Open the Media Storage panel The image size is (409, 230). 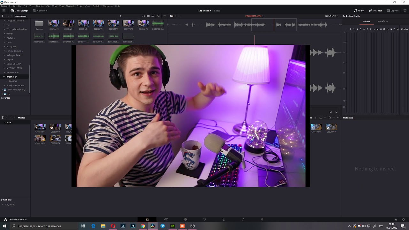coord(19,11)
